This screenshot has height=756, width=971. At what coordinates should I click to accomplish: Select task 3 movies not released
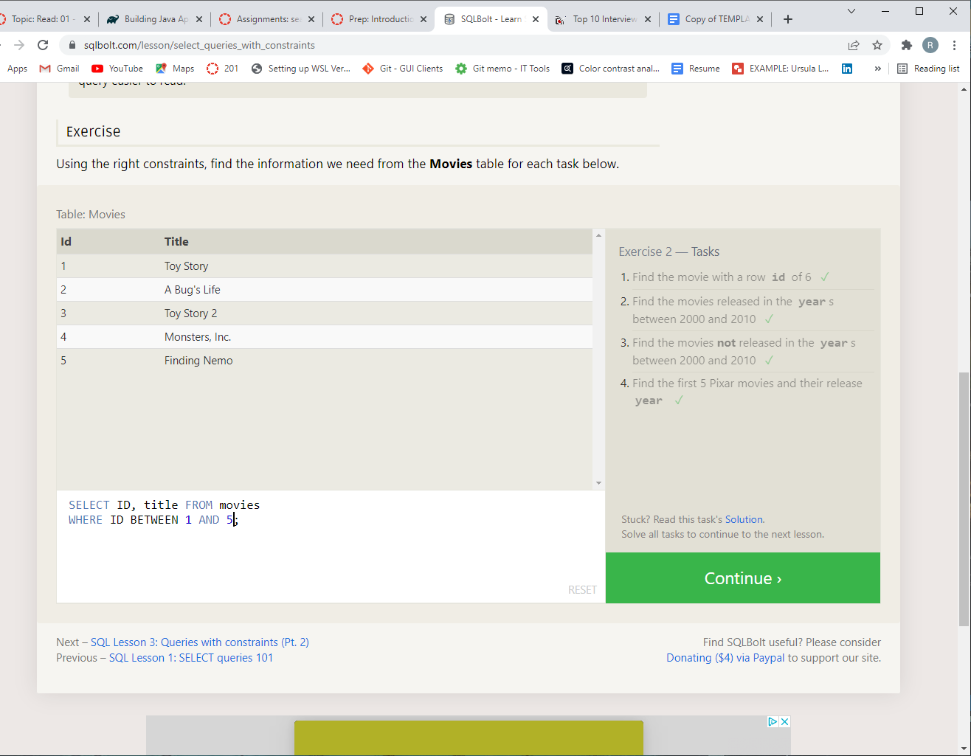point(747,352)
